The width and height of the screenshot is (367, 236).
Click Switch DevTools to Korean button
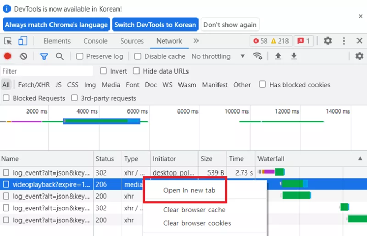tap(155, 25)
